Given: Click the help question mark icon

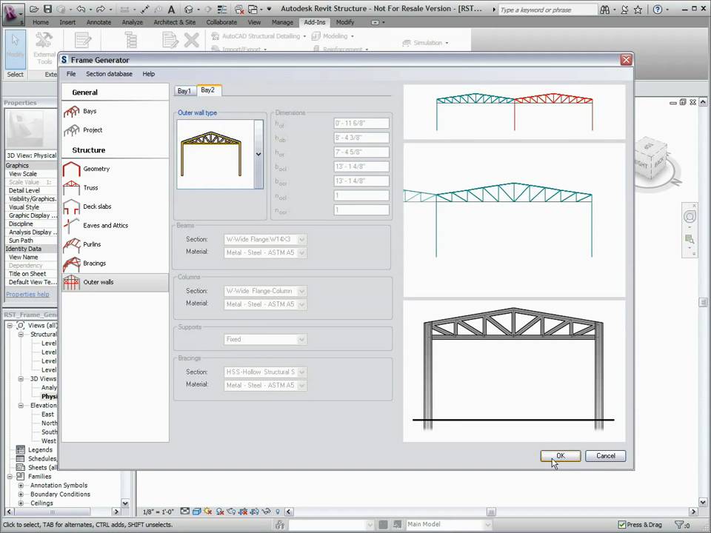Looking at the screenshot, I should 657,10.
